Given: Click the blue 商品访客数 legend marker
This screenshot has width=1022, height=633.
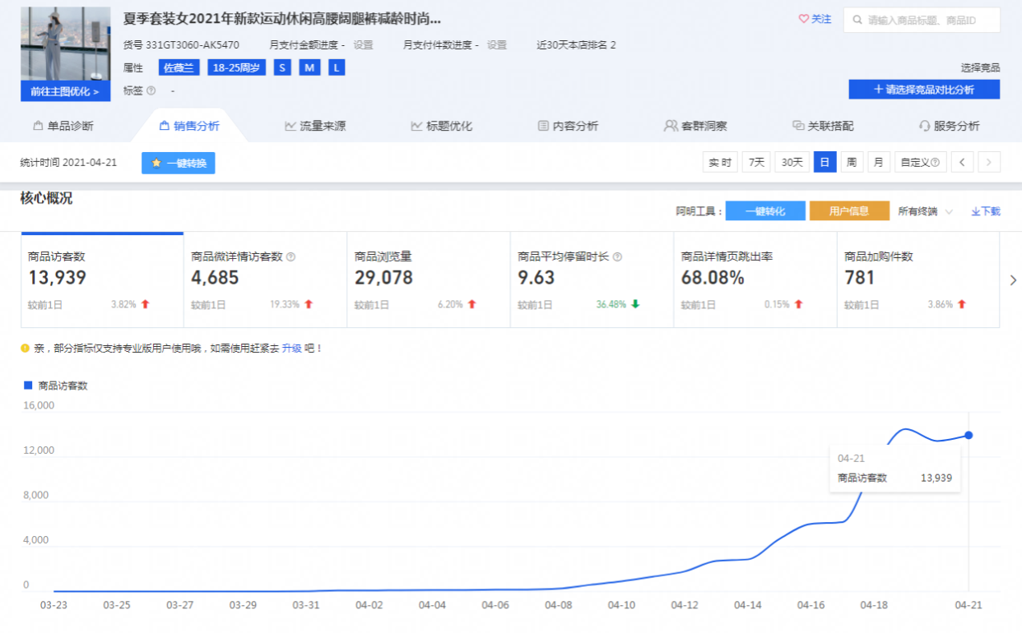Looking at the screenshot, I should coord(28,385).
